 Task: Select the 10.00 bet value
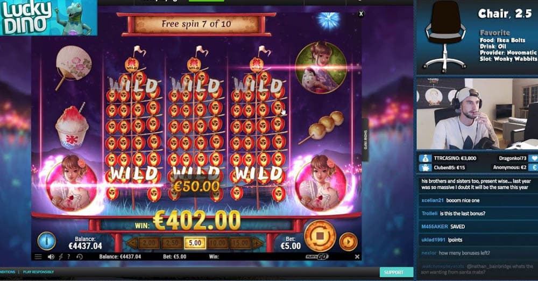[x=217, y=243]
